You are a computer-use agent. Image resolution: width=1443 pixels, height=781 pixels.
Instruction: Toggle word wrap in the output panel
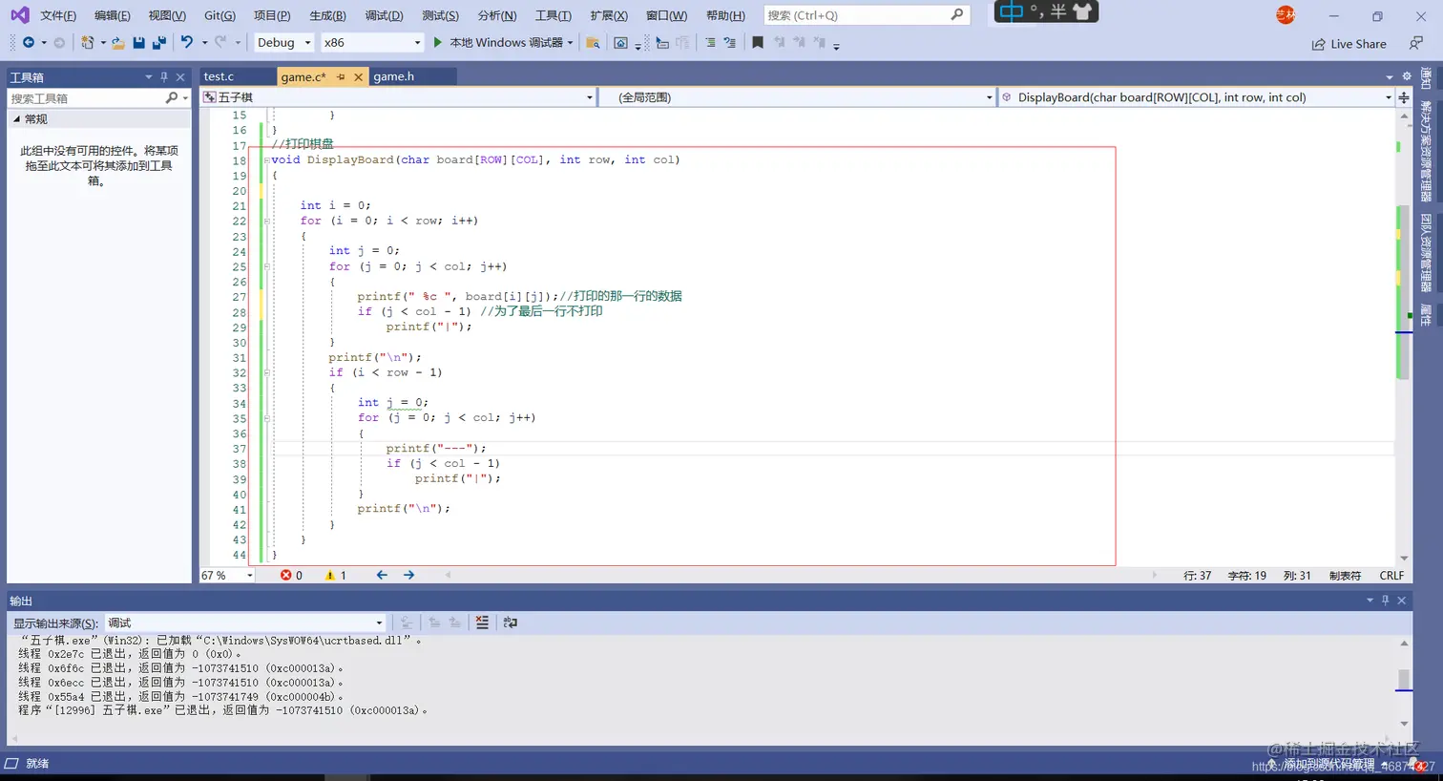(x=511, y=623)
